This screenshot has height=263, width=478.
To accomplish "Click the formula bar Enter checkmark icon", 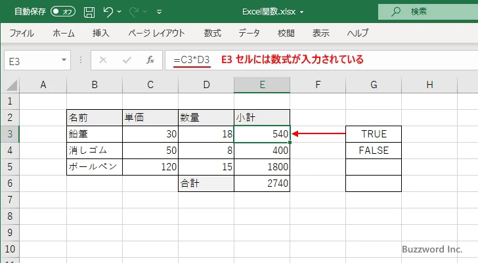I will coord(127,60).
